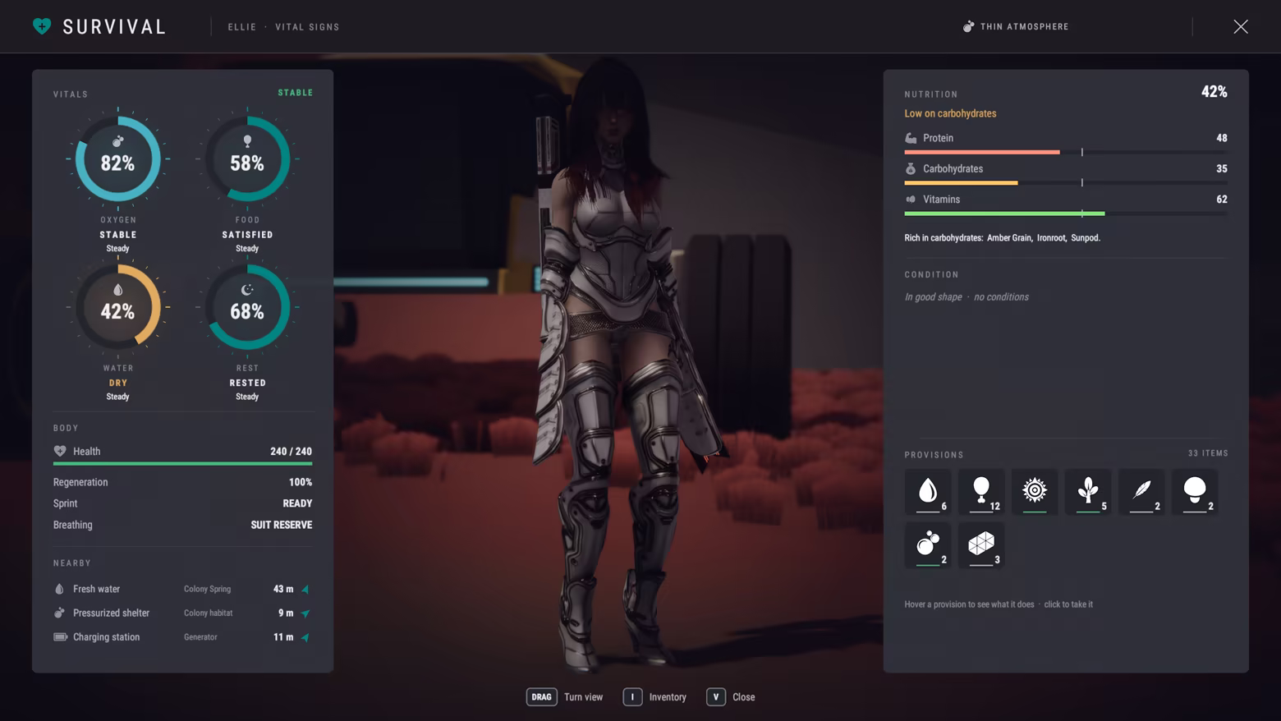Select the provision icon showing 12
This screenshot has width=1281, height=721.
pos(981,492)
